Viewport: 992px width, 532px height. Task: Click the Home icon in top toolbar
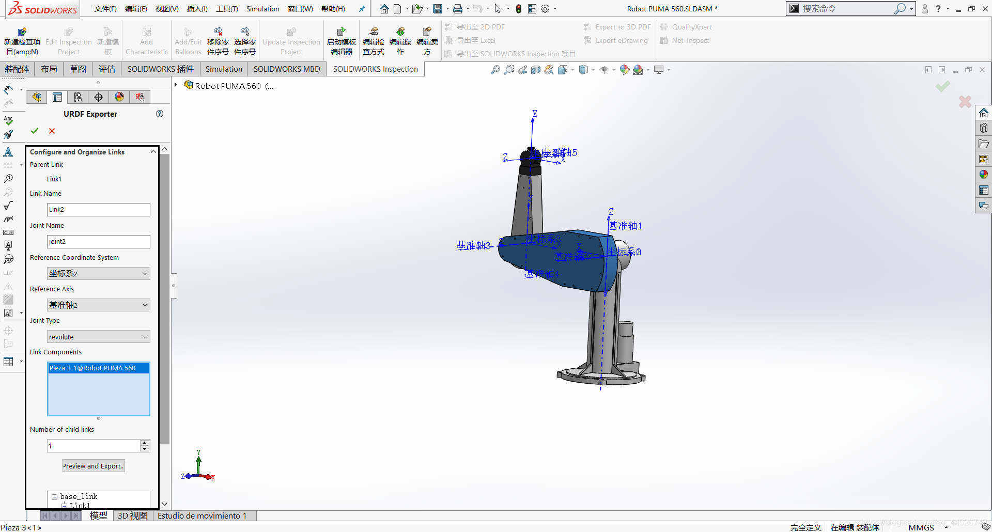pos(384,9)
